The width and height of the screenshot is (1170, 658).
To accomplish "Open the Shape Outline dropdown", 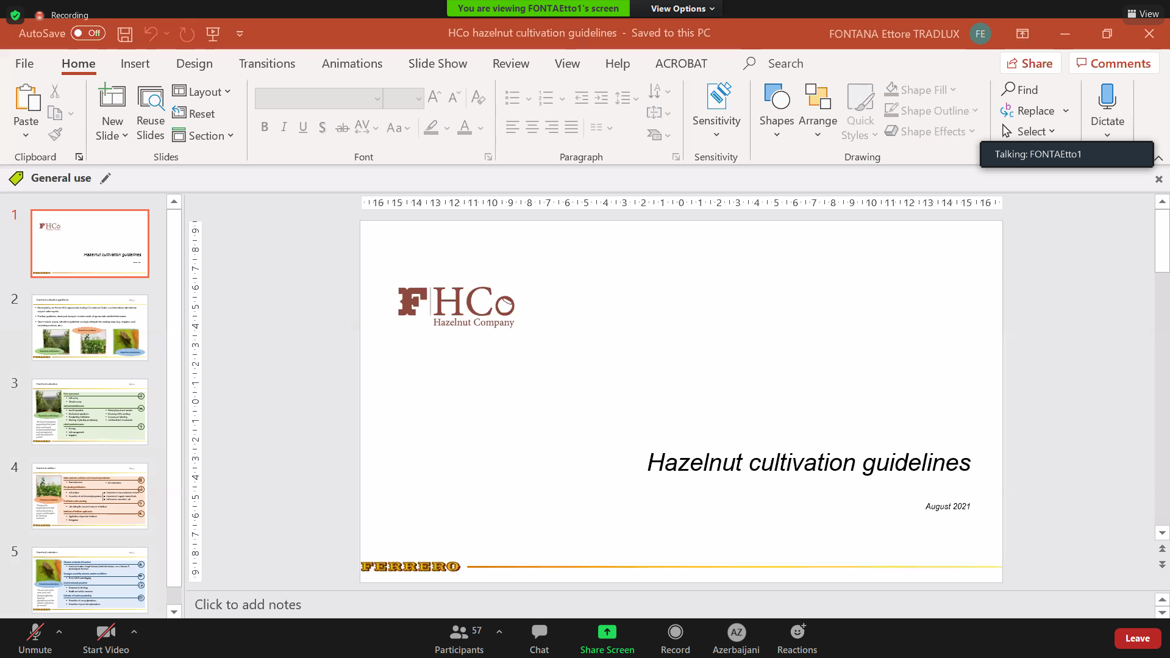I will 931,110.
